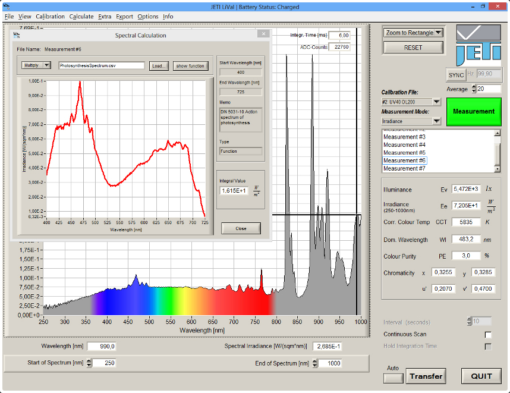Open the Calculate menu

click(x=81, y=17)
